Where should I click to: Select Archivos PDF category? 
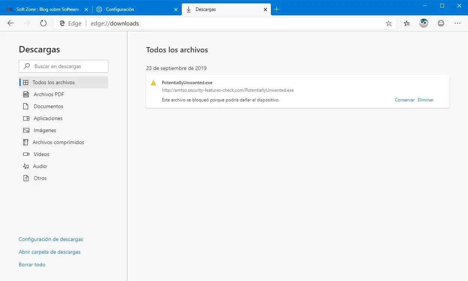49,94
